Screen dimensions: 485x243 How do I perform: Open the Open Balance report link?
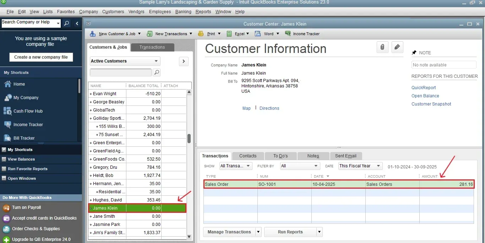(425, 96)
